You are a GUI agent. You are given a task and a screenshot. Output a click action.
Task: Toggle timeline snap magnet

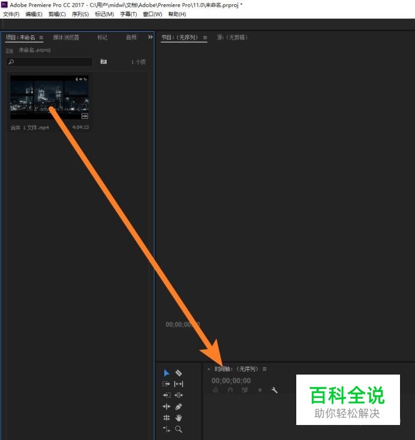[230, 390]
